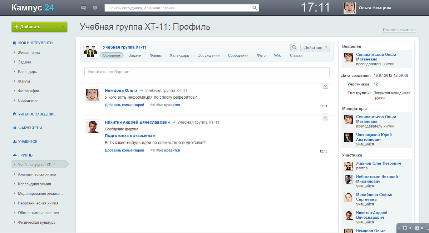The height and width of the screenshot is (233, 429).
Task: Click the Написать сообщение input field
Action: 207,72
